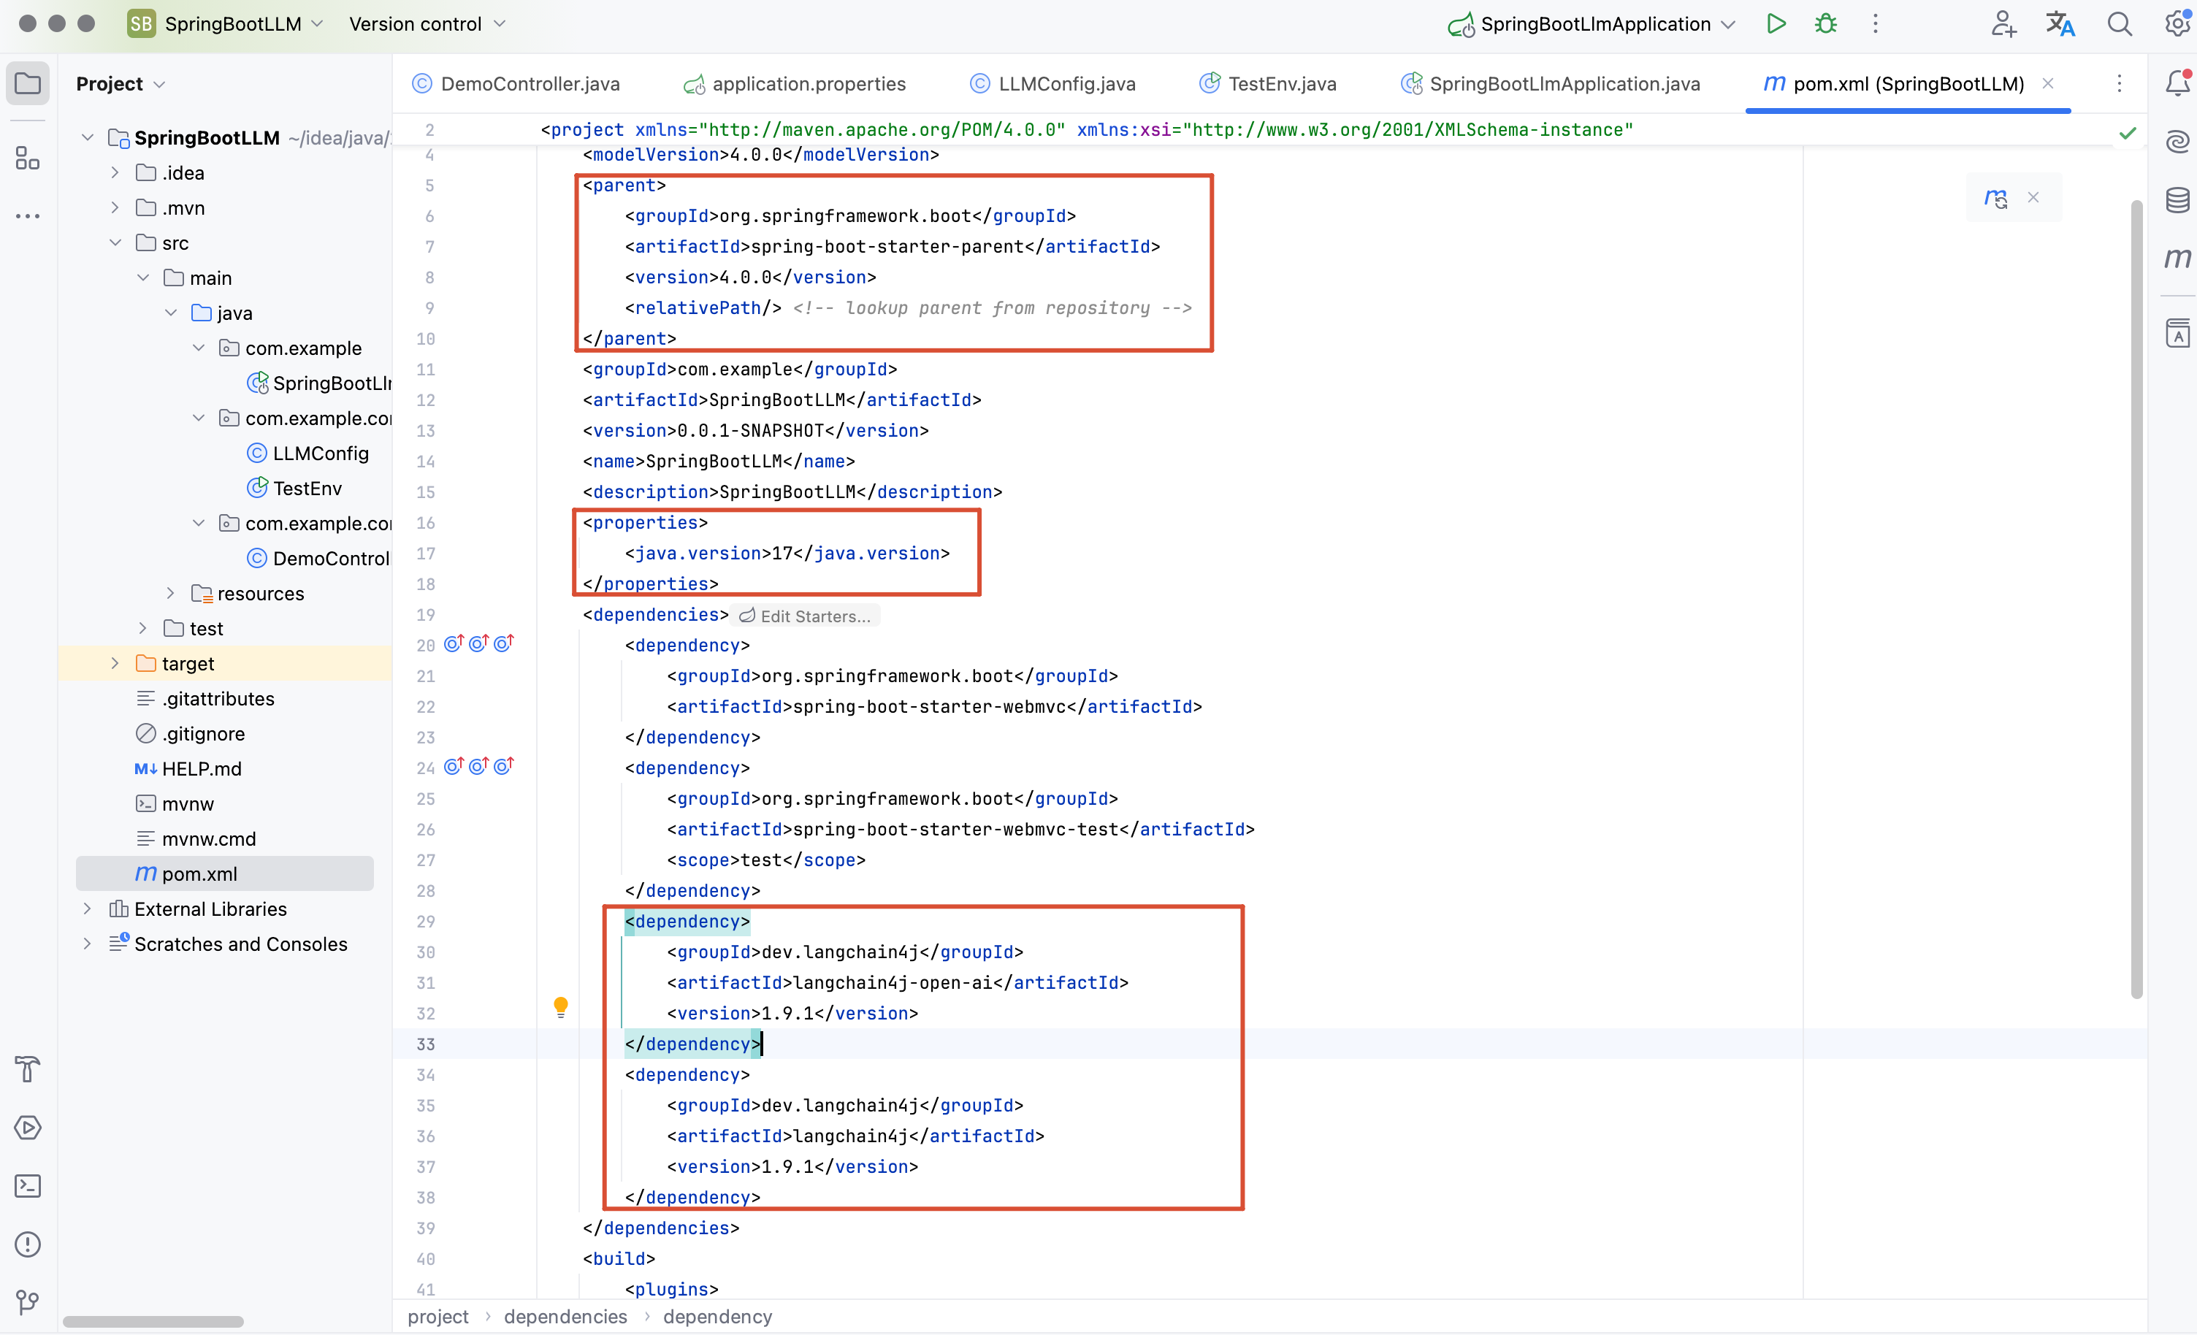Open the Git branch tool window
This screenshot has width=2197, height=1335.
click(28, 1302)
